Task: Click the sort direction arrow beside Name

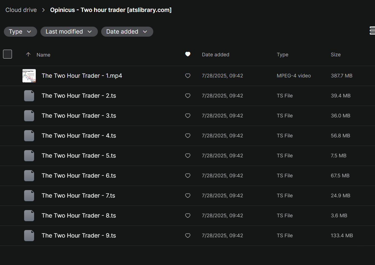Action: click(x=28, y=54)
